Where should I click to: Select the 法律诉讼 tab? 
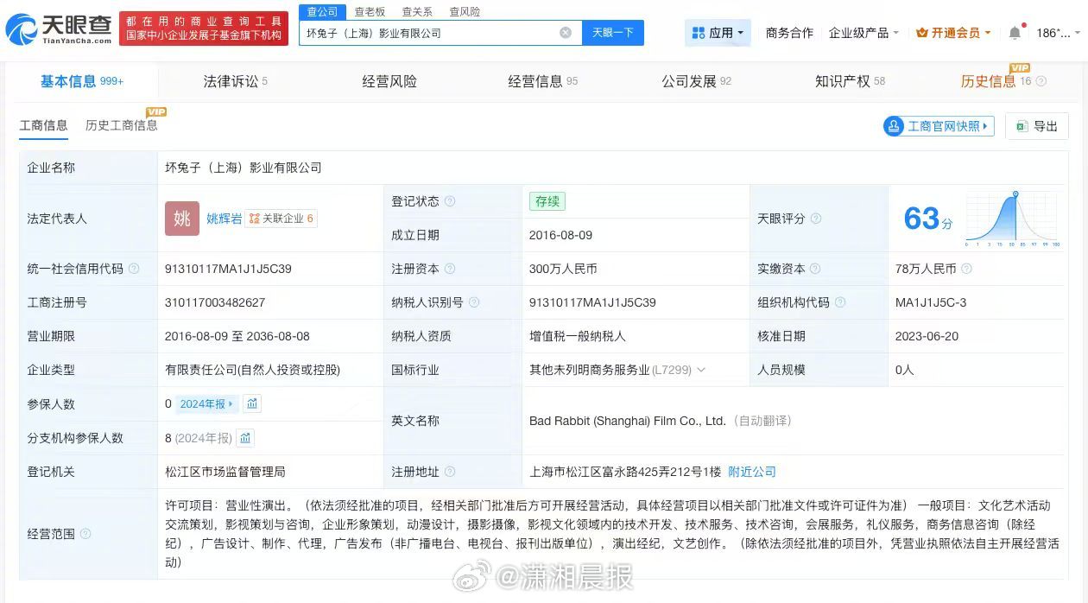pos(235,81)
